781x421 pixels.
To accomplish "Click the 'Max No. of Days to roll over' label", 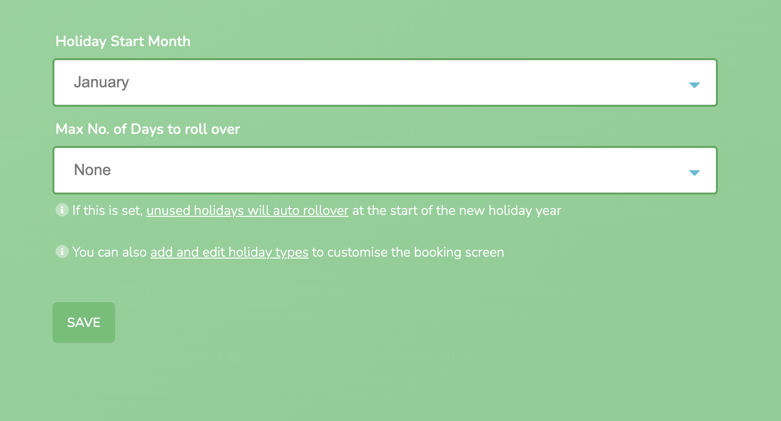I will [148, 129].
